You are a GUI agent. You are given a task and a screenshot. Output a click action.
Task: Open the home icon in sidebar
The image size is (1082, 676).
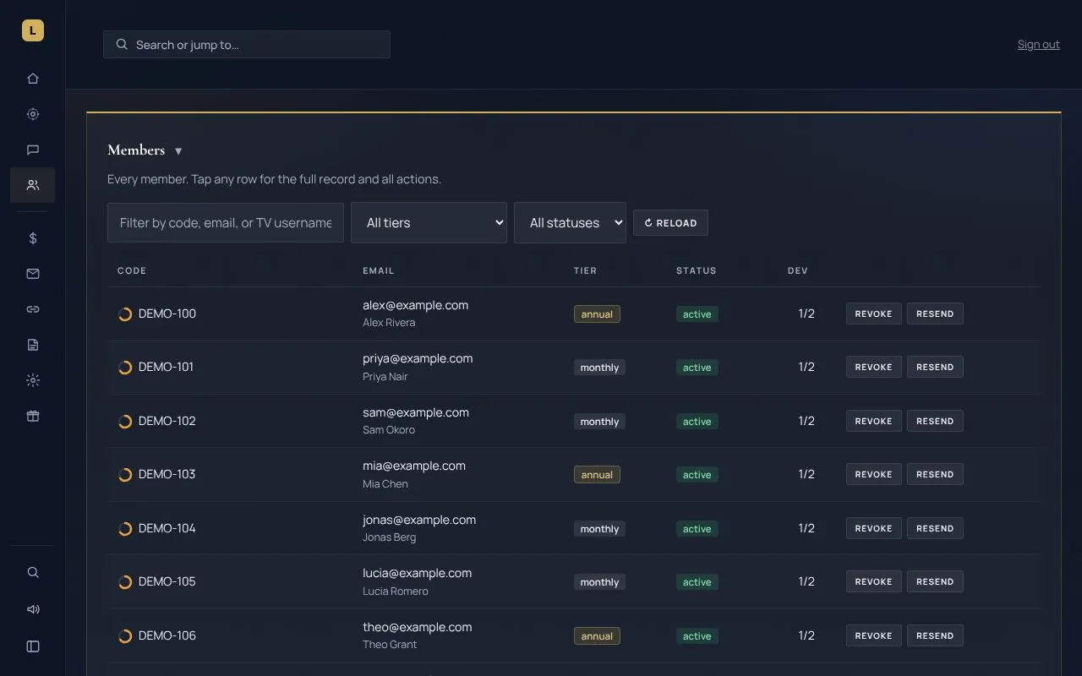click(33, 79)
